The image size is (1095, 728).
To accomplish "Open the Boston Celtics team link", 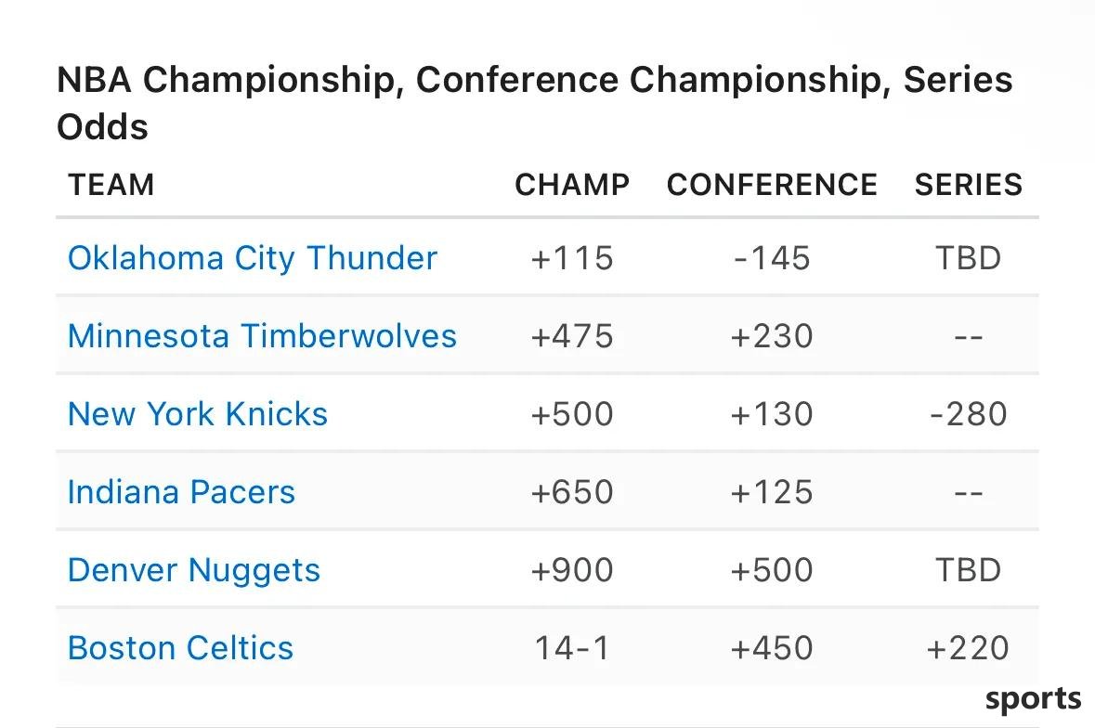I will [x=181, y=648].
